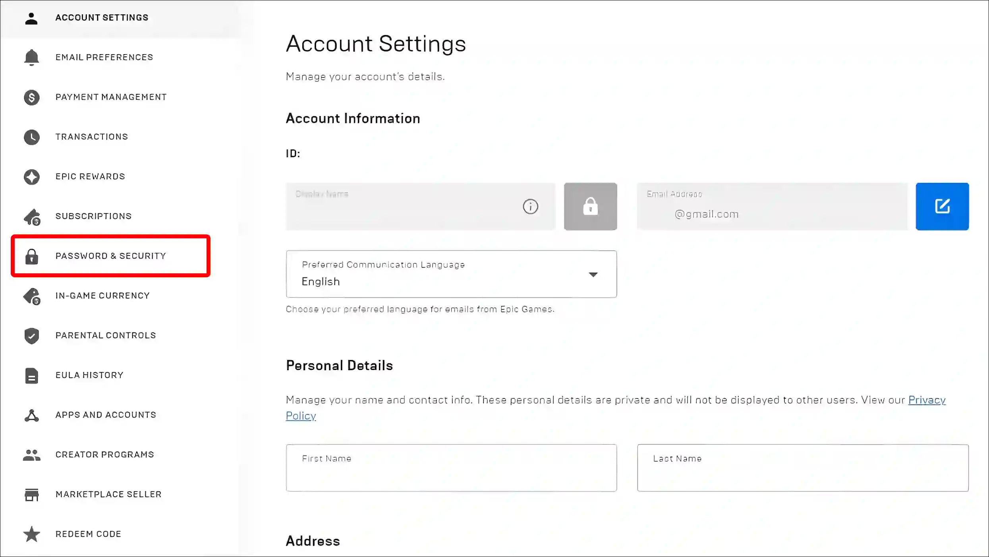Viewport: 989px width, 557px height.
Task: Click the EULA History document icon
Action: pyautogui.click(x=31, y=375)
